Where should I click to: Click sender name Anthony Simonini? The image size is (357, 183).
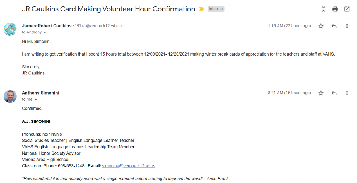[40, 93]
